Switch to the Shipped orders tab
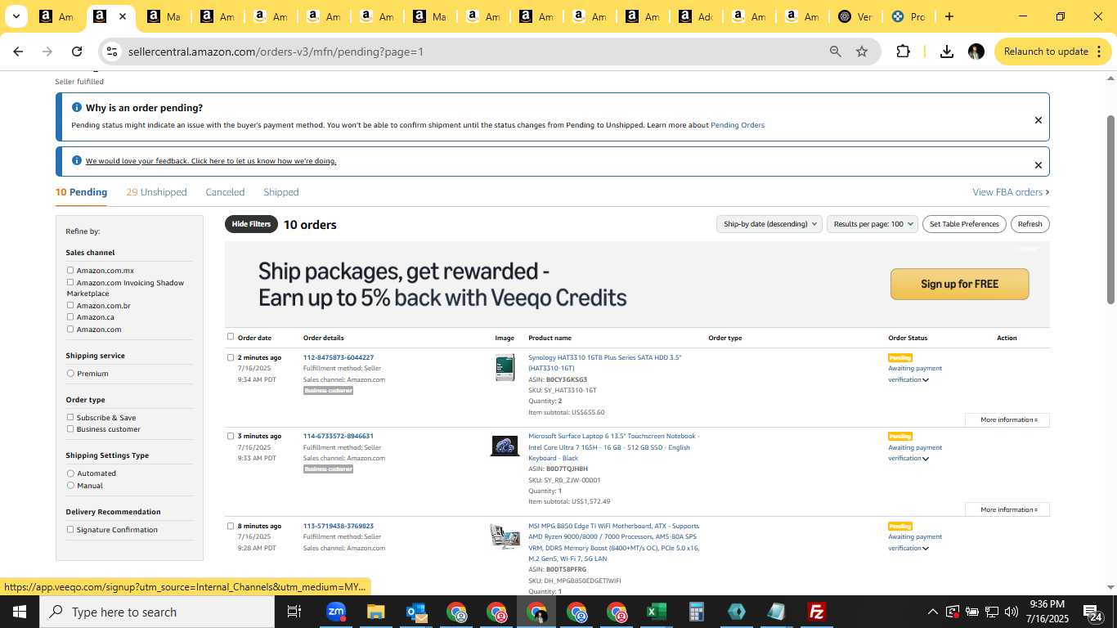 (280, 192)
